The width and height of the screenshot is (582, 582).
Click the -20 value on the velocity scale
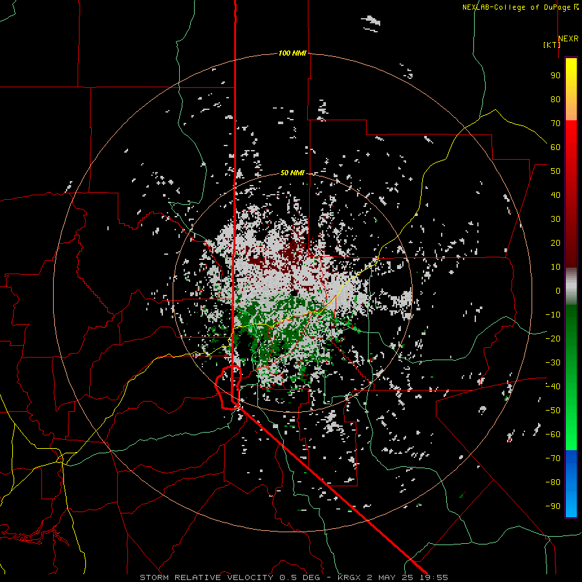[x=553, y=338]
